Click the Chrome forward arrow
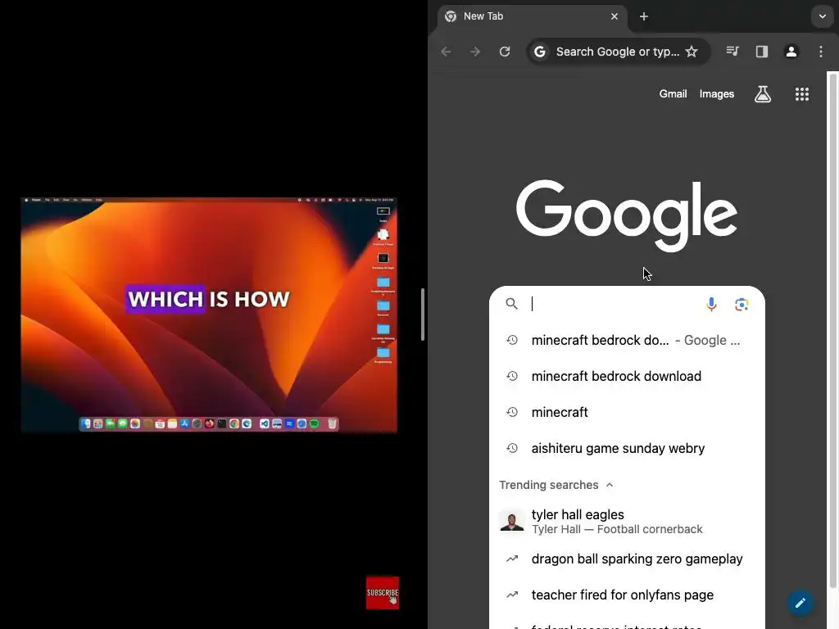This screenshot has width=839, height=629. click(x=475, y=52)
